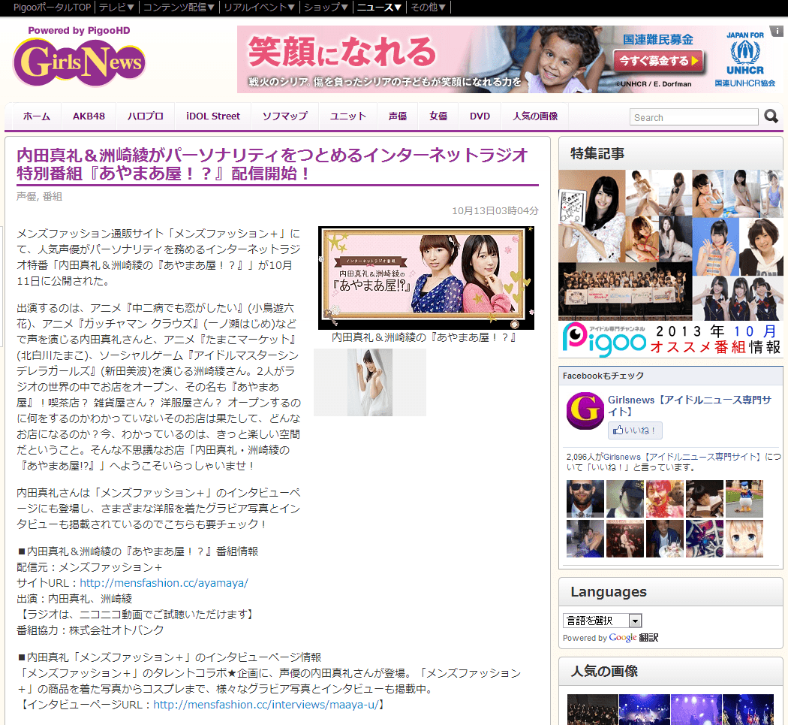Viewport: 788px width, 725px height.
Task: Open the ニュース dropdown in top bar
Action: point(379,8)
